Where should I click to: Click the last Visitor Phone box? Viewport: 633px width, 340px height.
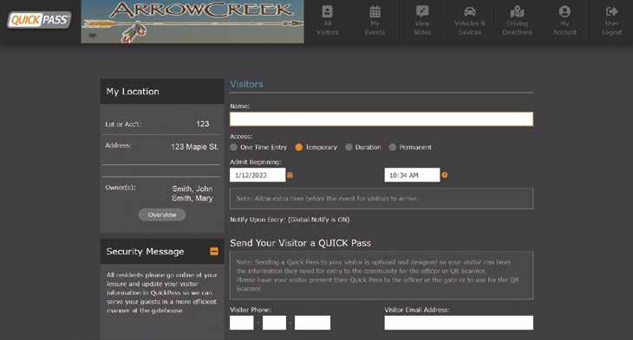pos(312,323)
